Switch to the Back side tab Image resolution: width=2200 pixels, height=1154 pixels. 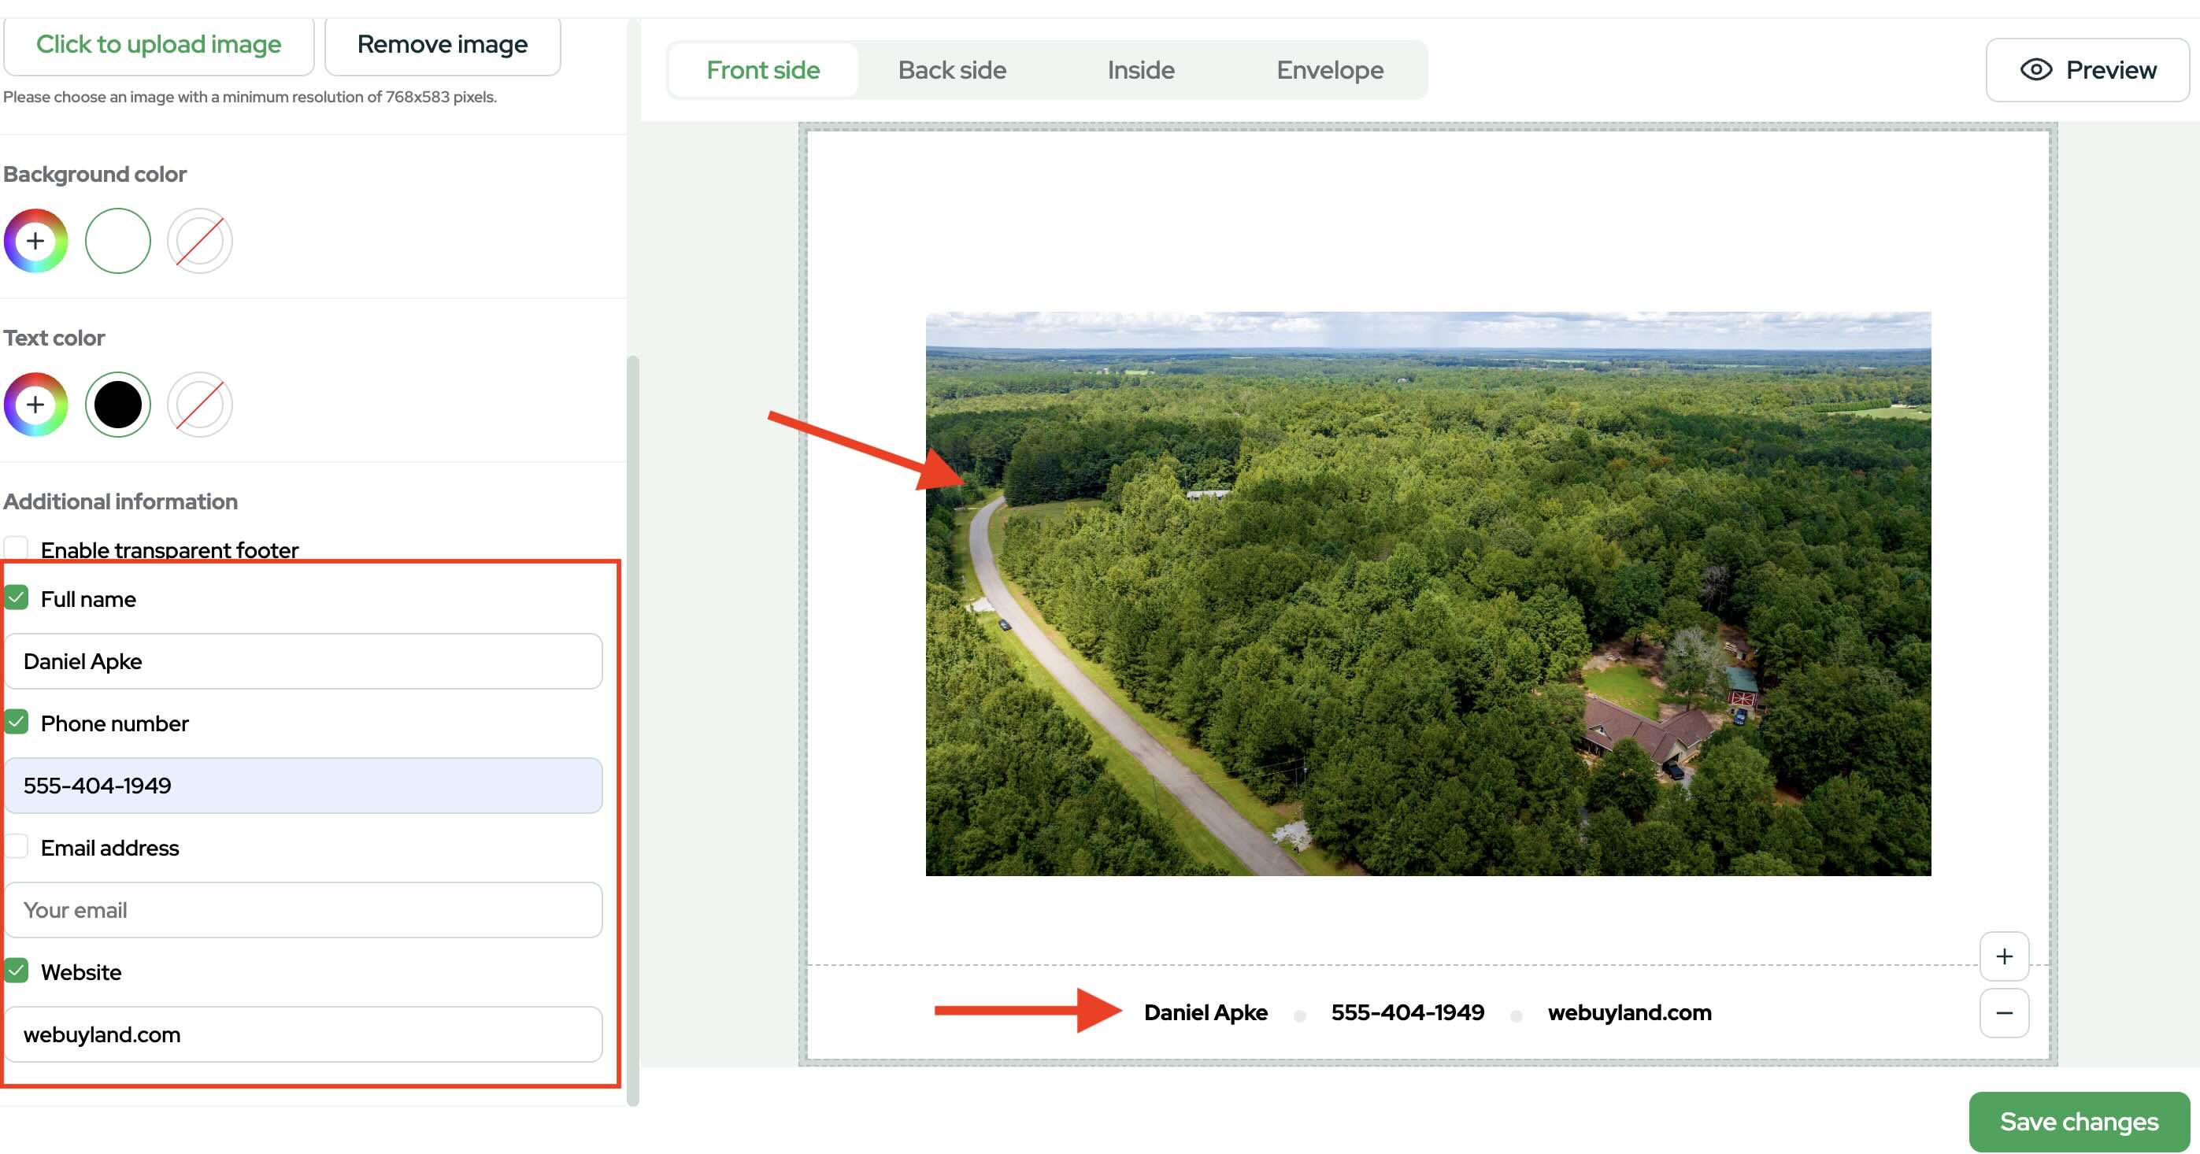951,70
